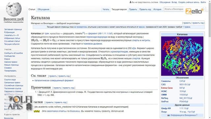Screen dimensions: 211x119
Task: Open Свежие правки in the sidebar
Action: (x=11, y=62)
